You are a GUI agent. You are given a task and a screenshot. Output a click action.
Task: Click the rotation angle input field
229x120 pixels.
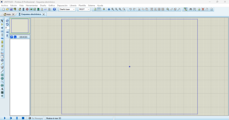tap(7, 28)
